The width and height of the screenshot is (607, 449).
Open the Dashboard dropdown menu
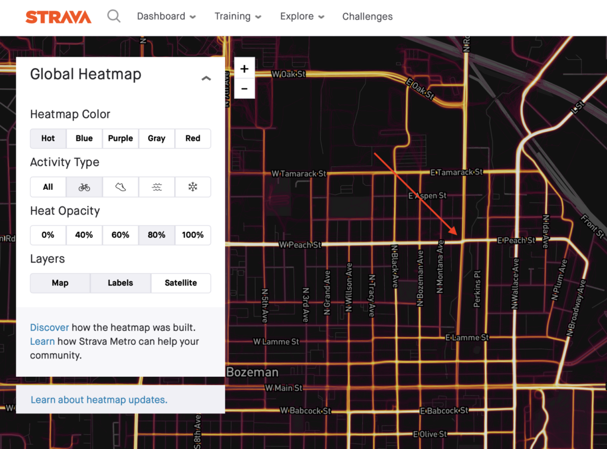click(167, 16)
